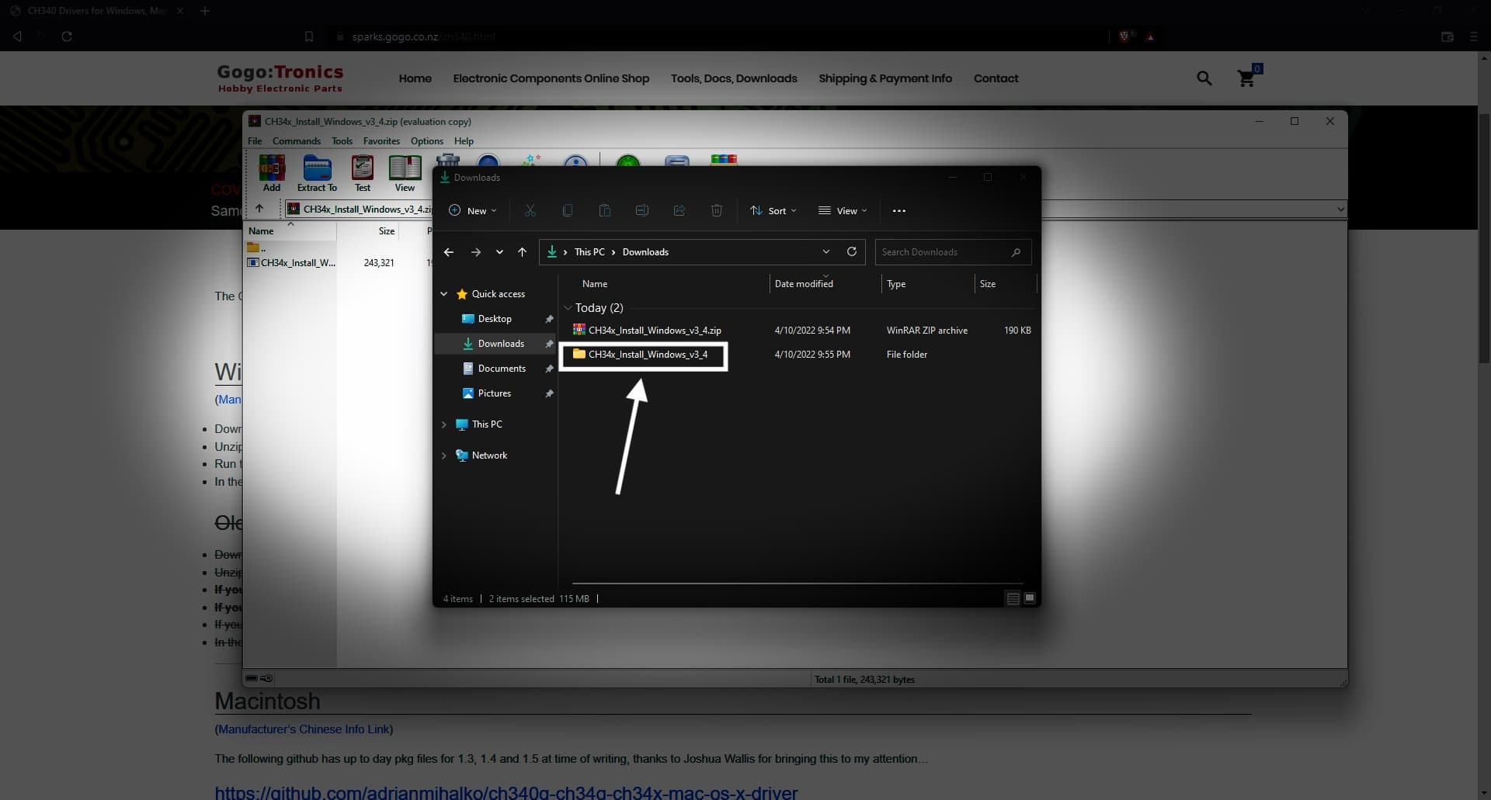
Task: Select CH34x_Install_Windows_v3_4.zip file
Action: (x=648, y=331)
